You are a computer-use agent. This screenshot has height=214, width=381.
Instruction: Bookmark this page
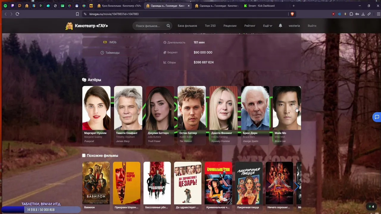tap(77, 14)
